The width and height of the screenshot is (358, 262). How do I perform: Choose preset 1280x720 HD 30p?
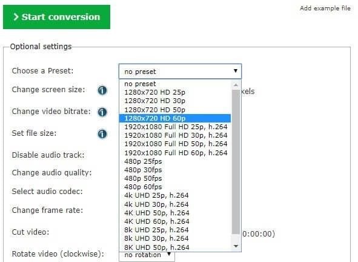click(175, 101)
